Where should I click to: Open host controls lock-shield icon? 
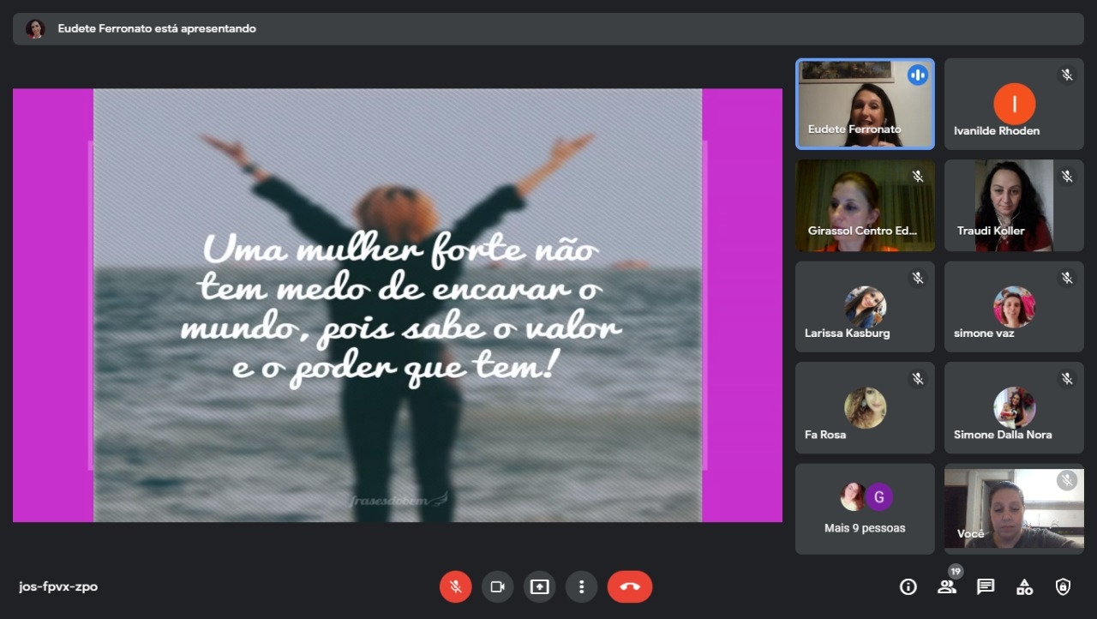1063,587
